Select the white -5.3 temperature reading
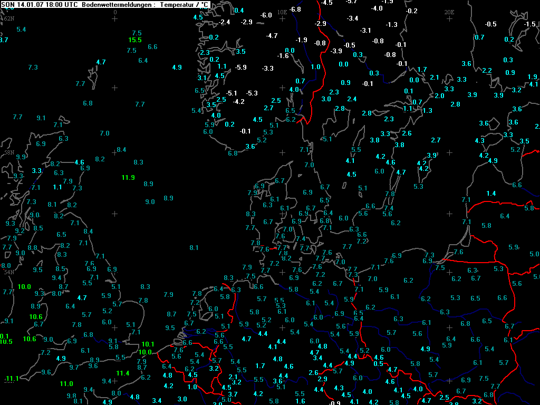Screen dimensions: 540x405 pyautogui.click(x=252, y=93)
